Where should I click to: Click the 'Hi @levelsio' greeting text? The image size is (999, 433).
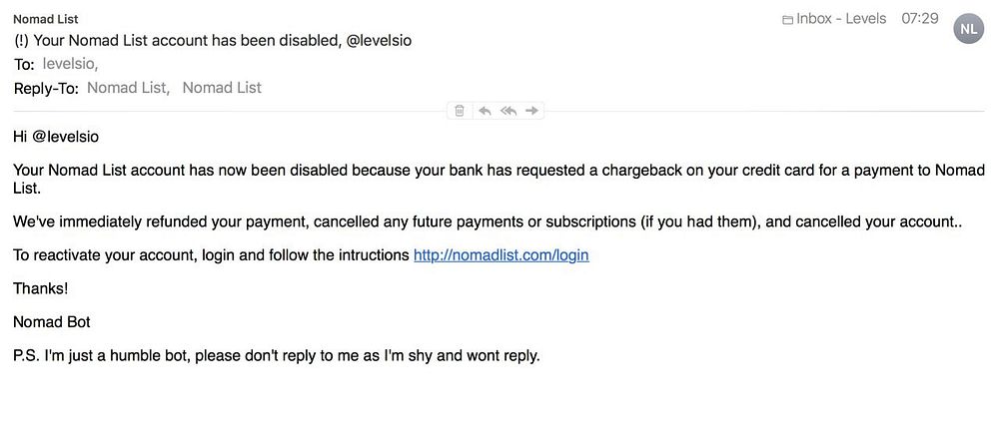pyautogui.click(x=56, y=136)
